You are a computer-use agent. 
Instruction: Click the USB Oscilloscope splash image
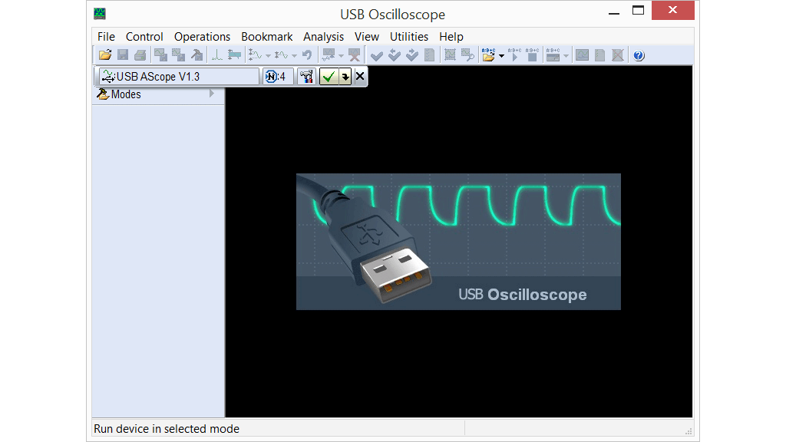(458, 242)
